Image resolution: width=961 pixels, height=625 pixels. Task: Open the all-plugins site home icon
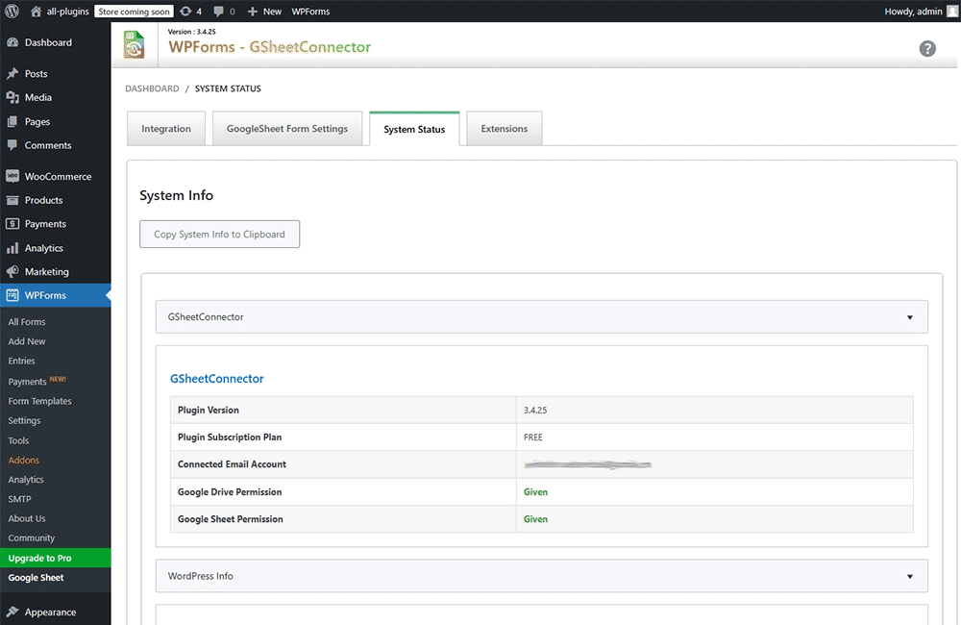[37, 11]
